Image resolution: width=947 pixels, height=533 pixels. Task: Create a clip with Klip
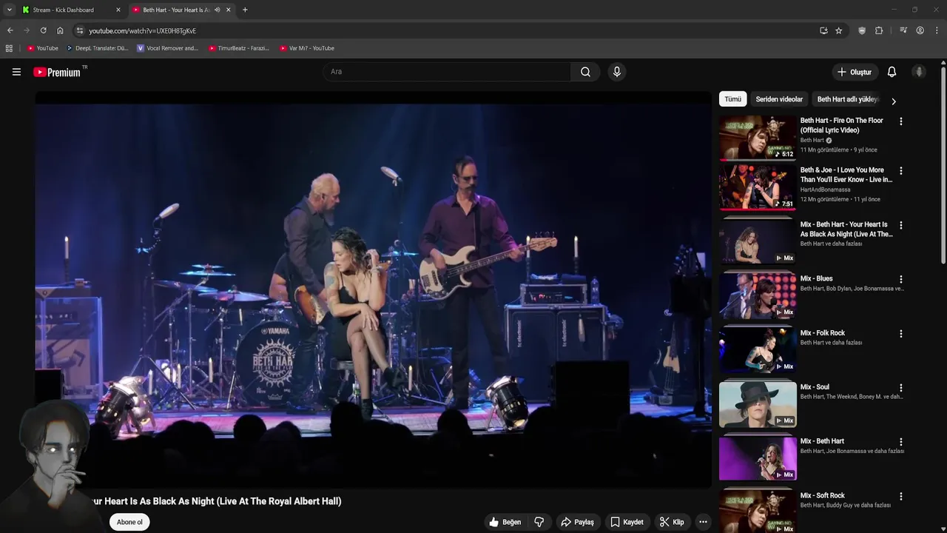(672, 522)
